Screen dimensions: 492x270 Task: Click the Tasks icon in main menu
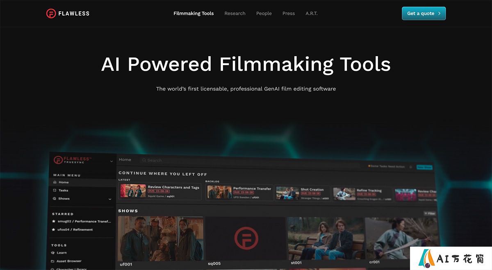click(55, 190)
